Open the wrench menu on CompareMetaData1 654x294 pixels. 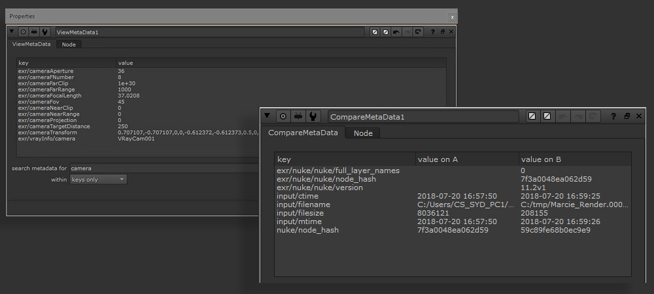click(x=313, y=116)
